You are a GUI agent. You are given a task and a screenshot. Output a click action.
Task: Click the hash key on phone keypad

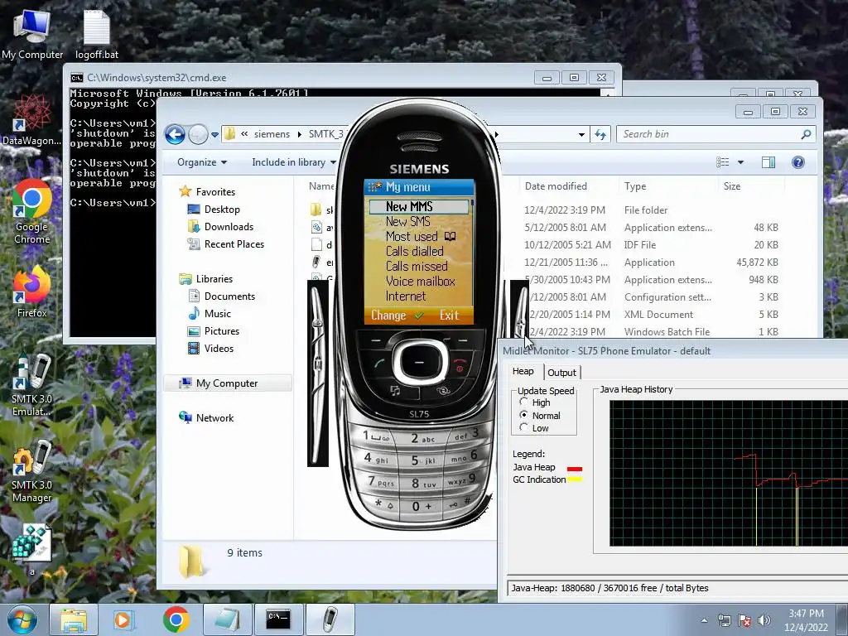(460, 503)
